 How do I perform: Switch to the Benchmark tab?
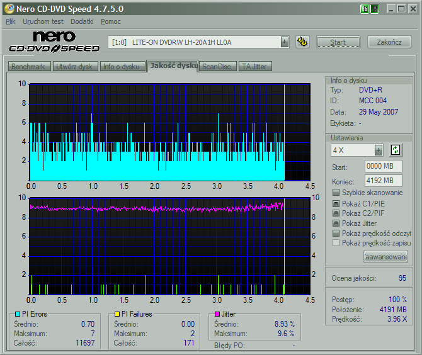29,67
